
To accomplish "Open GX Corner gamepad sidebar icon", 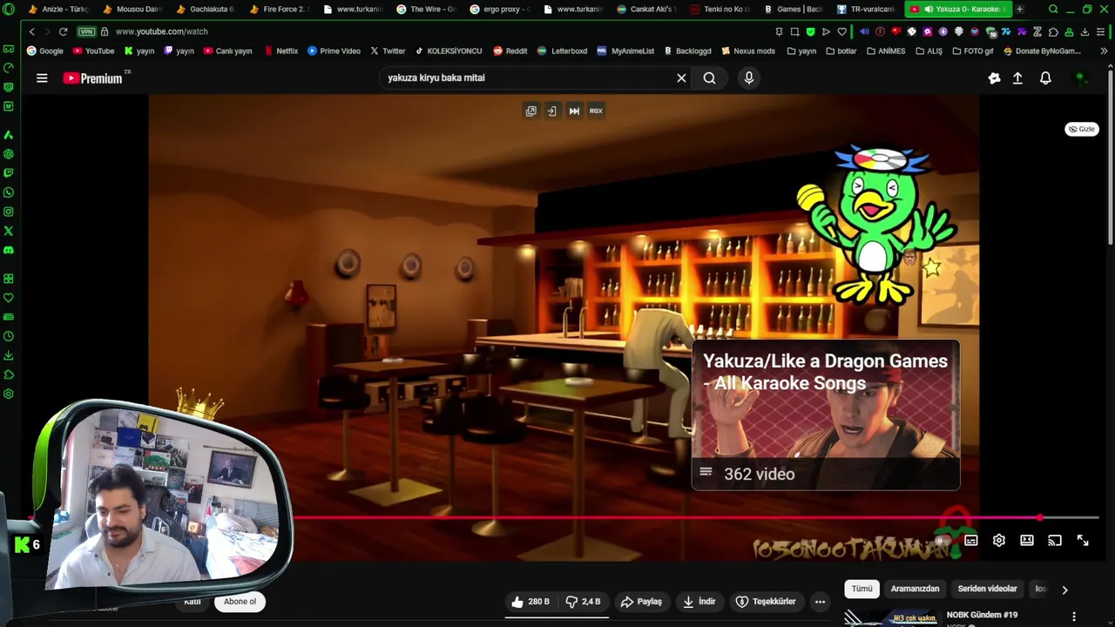I will (x=9, y=49).
